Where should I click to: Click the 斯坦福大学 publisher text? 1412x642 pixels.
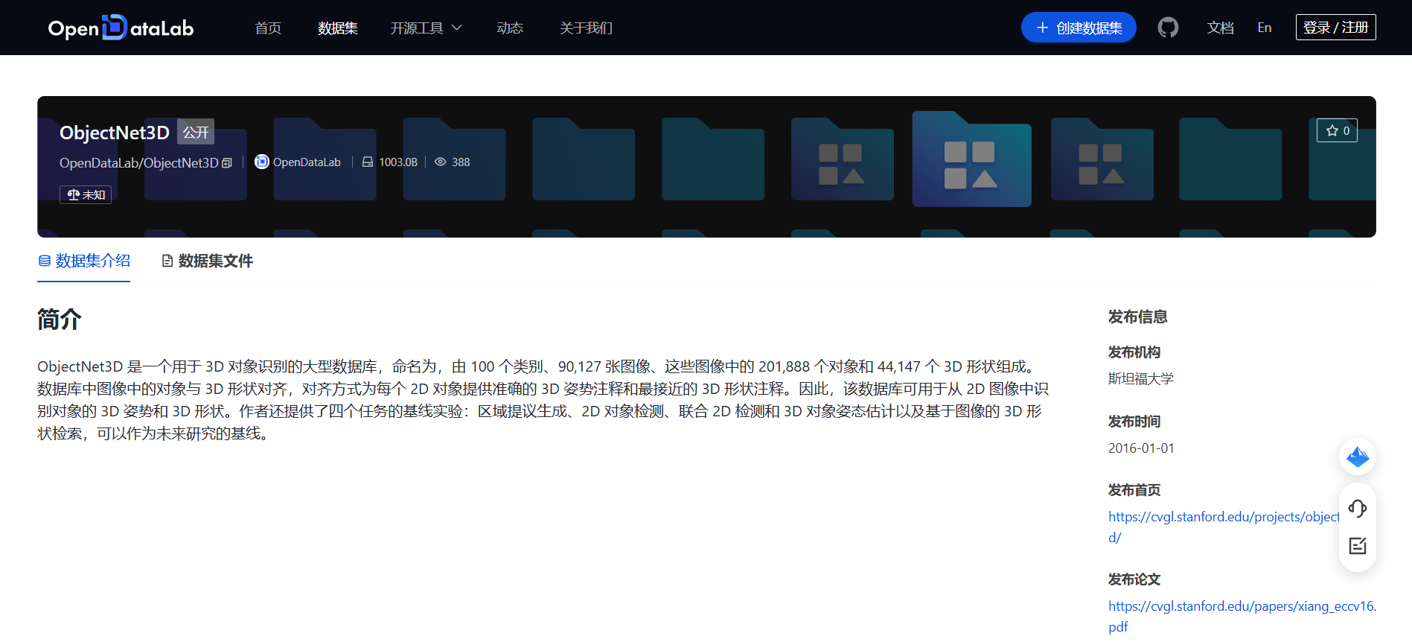[x=1141, y=378]
